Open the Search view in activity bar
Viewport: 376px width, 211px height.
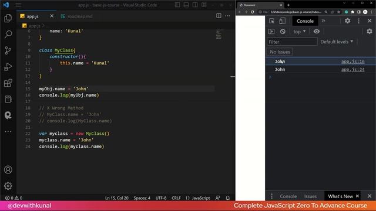tap(8, 34)
